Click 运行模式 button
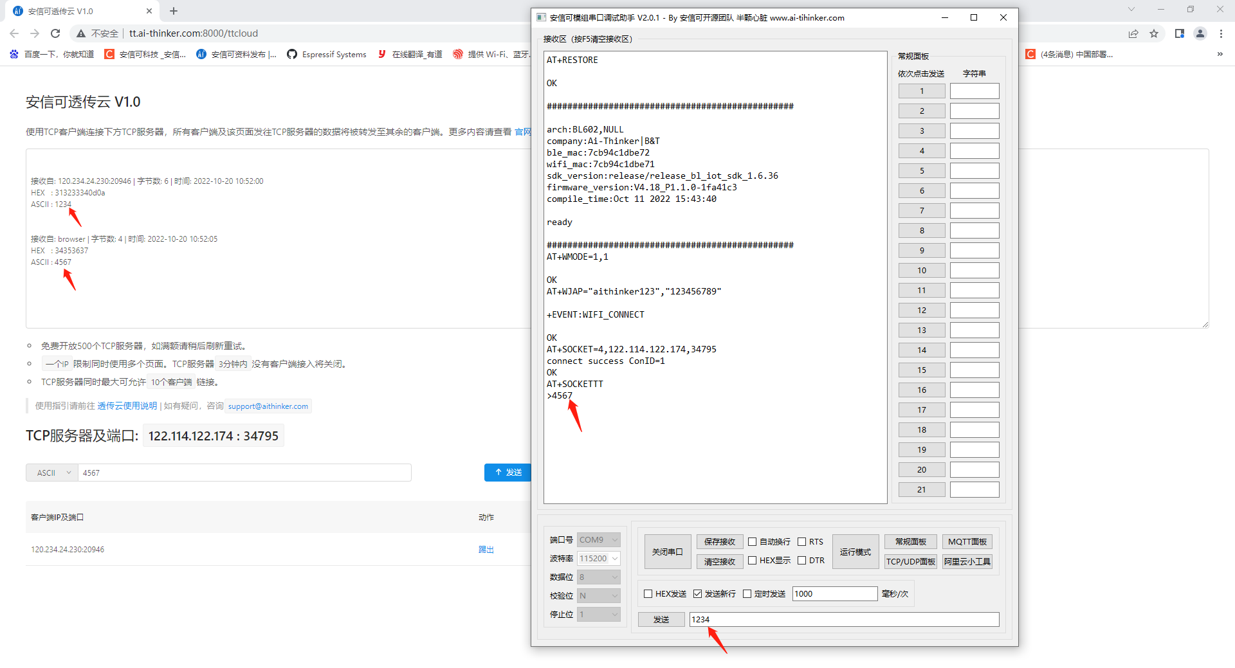 855,552
